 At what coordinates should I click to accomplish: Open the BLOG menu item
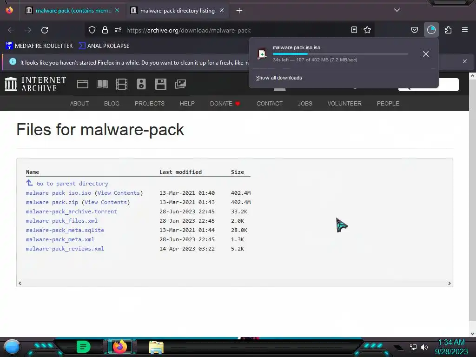[x=112, y=104]
